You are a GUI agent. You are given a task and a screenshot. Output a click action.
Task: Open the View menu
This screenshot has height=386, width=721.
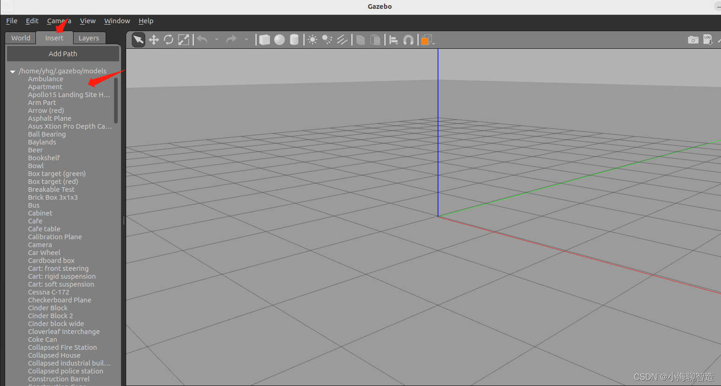88,21
